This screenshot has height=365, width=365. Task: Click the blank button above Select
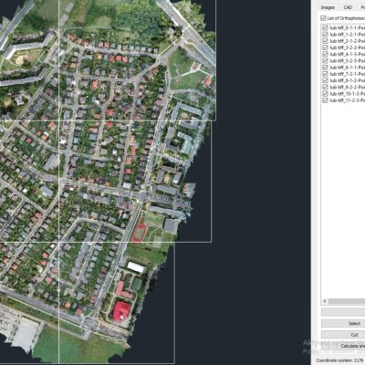(343, 312)
